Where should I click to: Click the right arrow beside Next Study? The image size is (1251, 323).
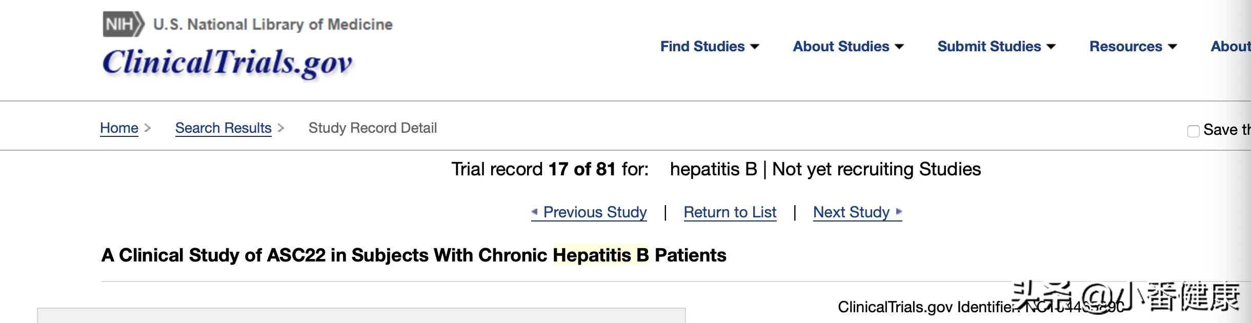(x=898, y=211)
